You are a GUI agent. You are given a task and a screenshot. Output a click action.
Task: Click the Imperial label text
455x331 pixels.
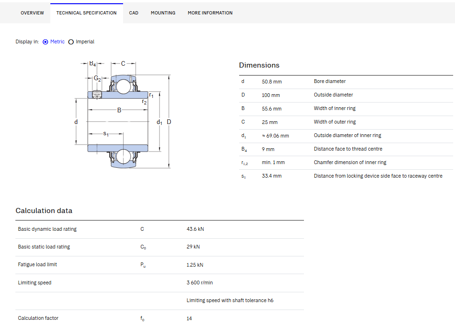[x=85, y=42]
